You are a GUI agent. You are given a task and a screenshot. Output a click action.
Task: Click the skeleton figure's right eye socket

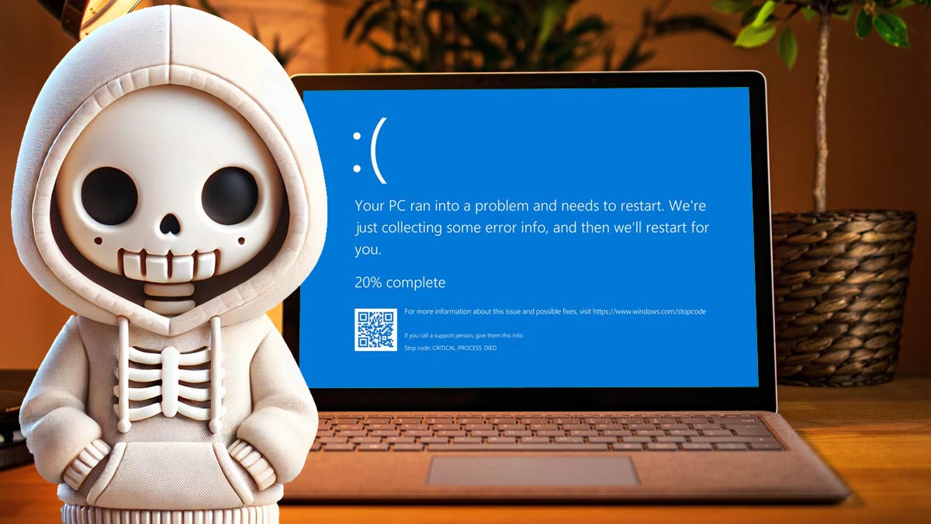[230, 195]
